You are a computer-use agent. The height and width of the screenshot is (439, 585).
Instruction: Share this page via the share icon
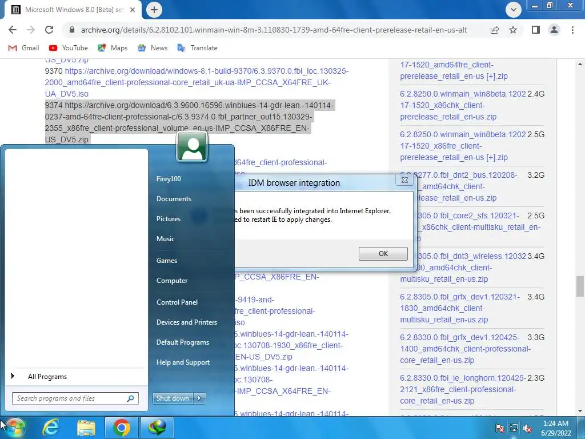tap(495, 30)
